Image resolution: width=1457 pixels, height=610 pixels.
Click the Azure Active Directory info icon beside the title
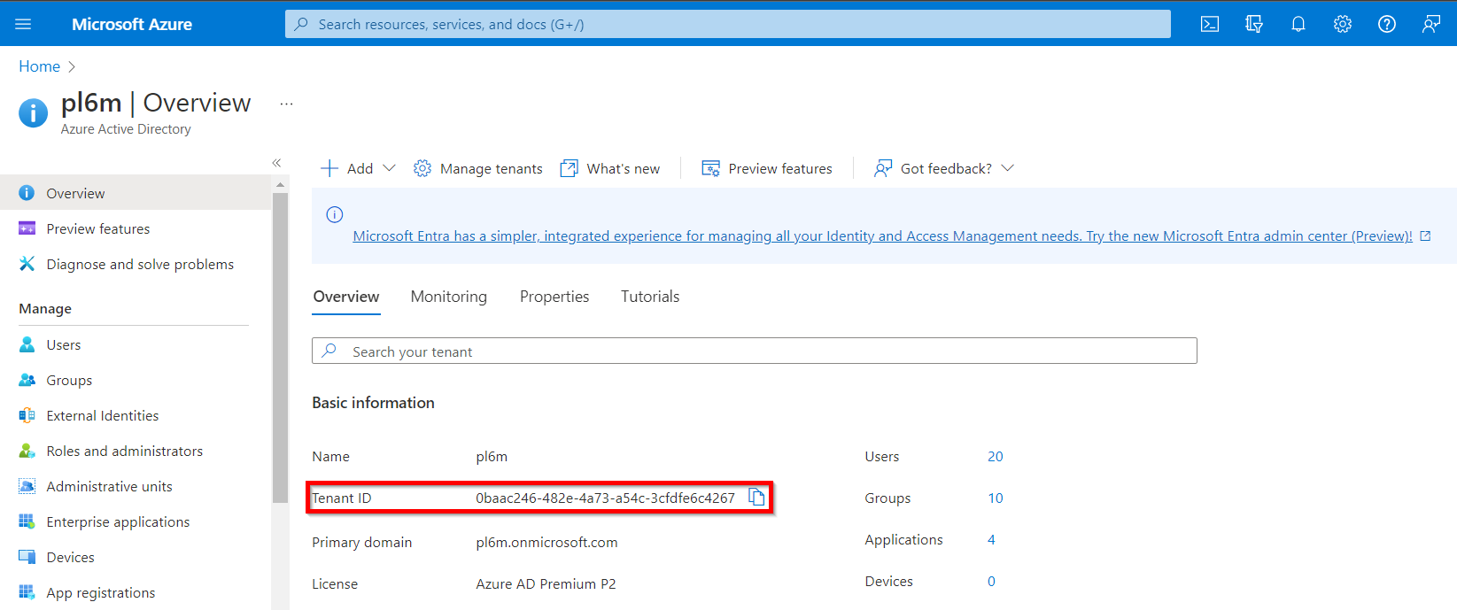(34, 112)
